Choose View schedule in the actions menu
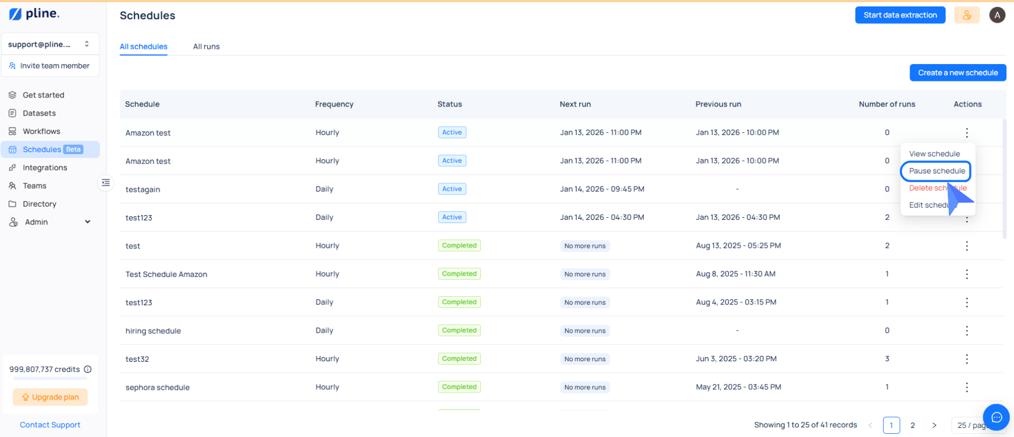The width and height of the screenshot is (1014, 437). click(934, 154)
